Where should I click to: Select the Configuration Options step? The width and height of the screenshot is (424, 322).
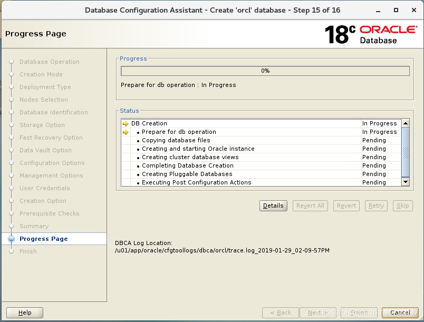(x=52, y=163)
